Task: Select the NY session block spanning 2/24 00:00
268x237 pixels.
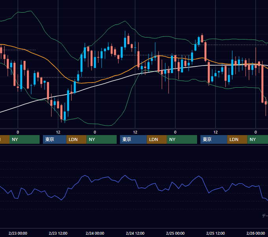Action: coord(102,139)
